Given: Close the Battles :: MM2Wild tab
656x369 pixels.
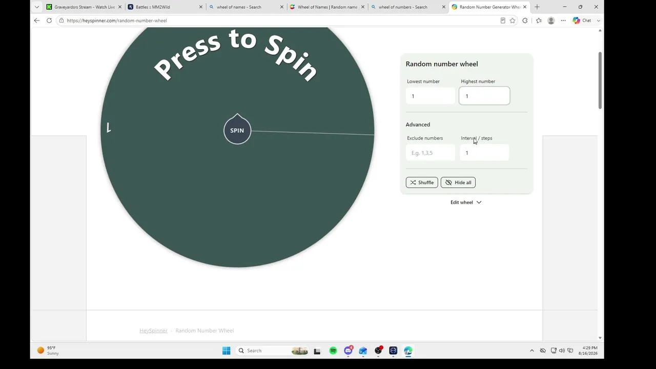Looking at the screenshot, I should click(x=200, y=7).
